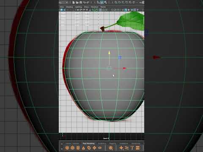Open the Renderer panel menu
The width and height of the screenshot is (203, 152).
click(x=94, y=7)
